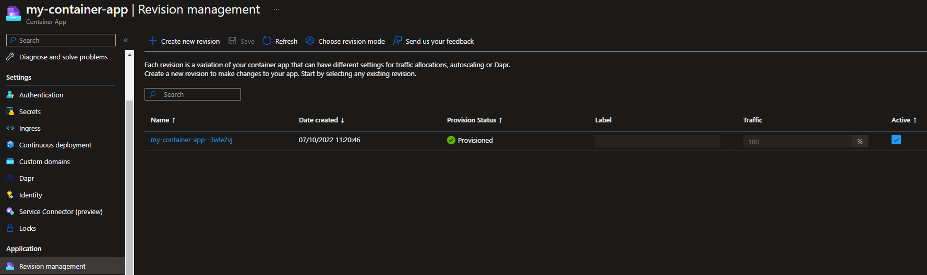Select Custom domains in sidebar
927x275 pixels.
click(x=44, y=161)
